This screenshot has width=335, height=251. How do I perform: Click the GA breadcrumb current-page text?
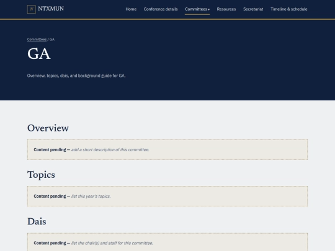click(x=52, y=40)
